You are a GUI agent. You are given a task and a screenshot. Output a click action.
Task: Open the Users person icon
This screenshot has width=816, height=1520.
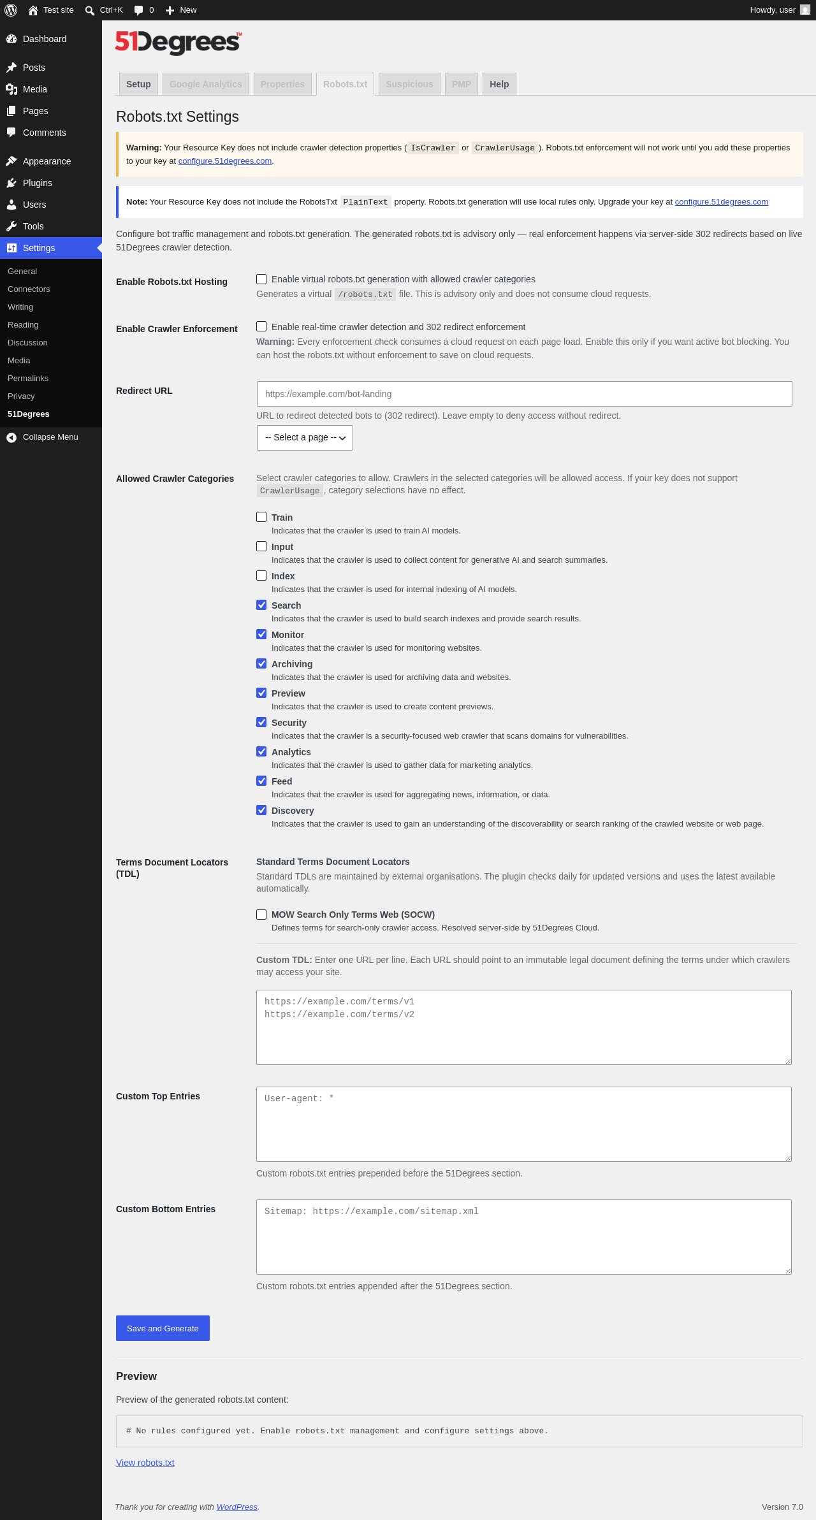11,205
